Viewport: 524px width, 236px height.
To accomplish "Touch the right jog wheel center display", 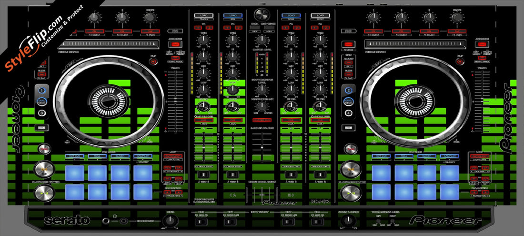I will tap(415, 101).
